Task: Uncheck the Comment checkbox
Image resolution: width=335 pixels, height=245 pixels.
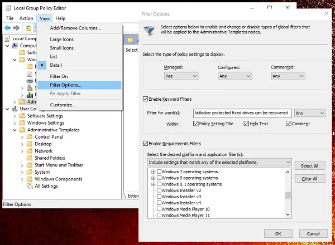Action: coord(289,124)
